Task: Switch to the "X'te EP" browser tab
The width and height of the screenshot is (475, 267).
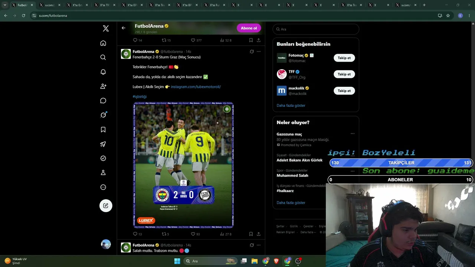Action: (132, 5)
